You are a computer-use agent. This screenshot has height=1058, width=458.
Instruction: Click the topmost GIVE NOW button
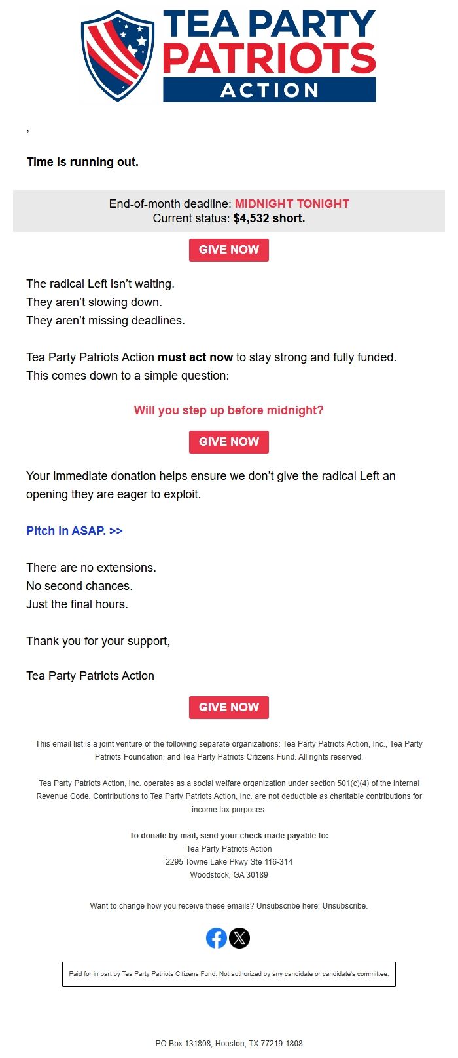coord(228,250)
